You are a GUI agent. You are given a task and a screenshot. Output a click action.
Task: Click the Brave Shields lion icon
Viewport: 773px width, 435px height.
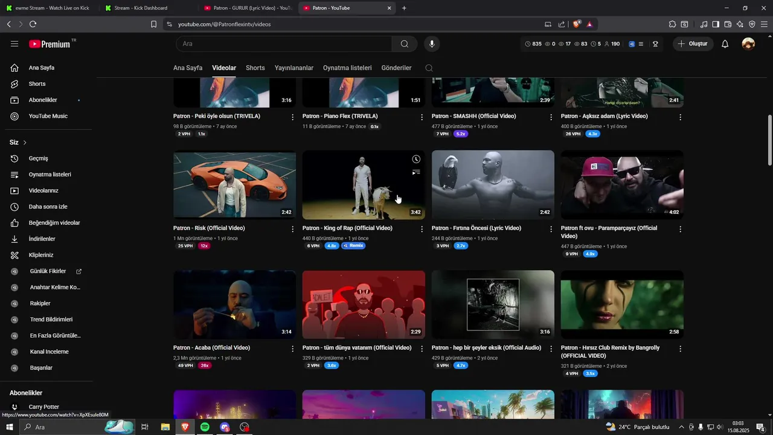(x=577, y=24)
